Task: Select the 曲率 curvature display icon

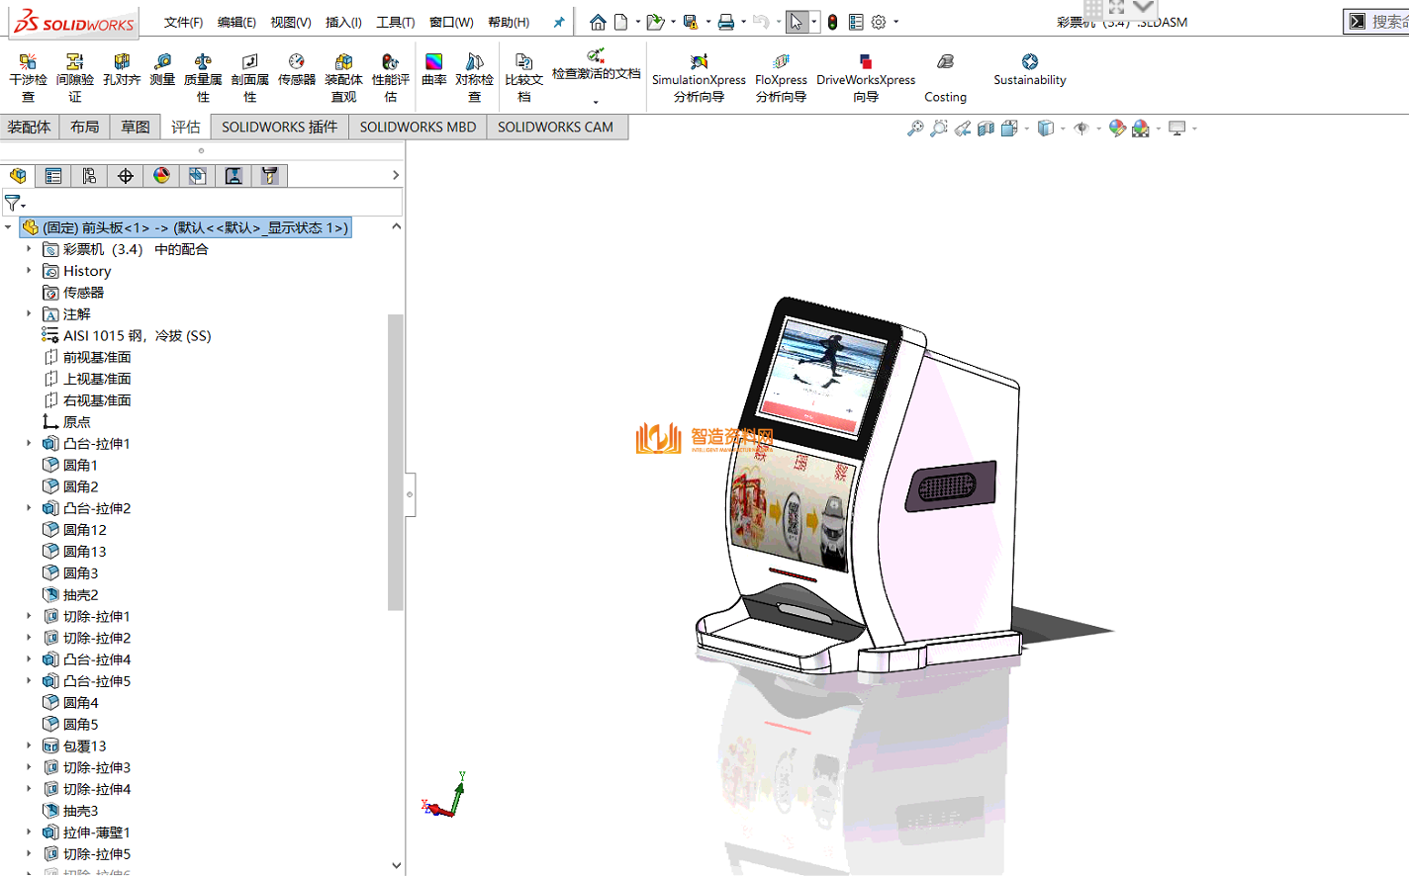Action: [x=433, y=70]
